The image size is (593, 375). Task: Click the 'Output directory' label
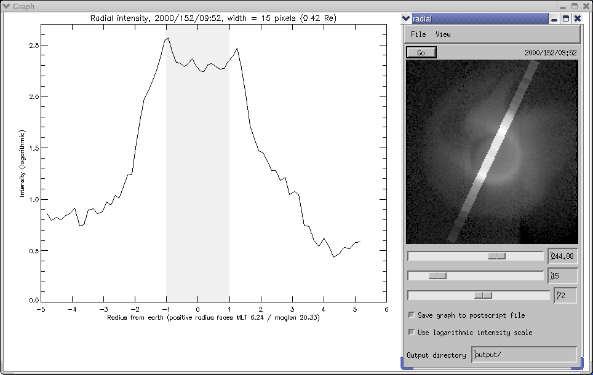coord(436,355)
